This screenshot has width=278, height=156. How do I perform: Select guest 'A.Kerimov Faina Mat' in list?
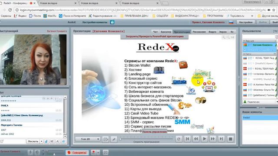tap(260, 85)
